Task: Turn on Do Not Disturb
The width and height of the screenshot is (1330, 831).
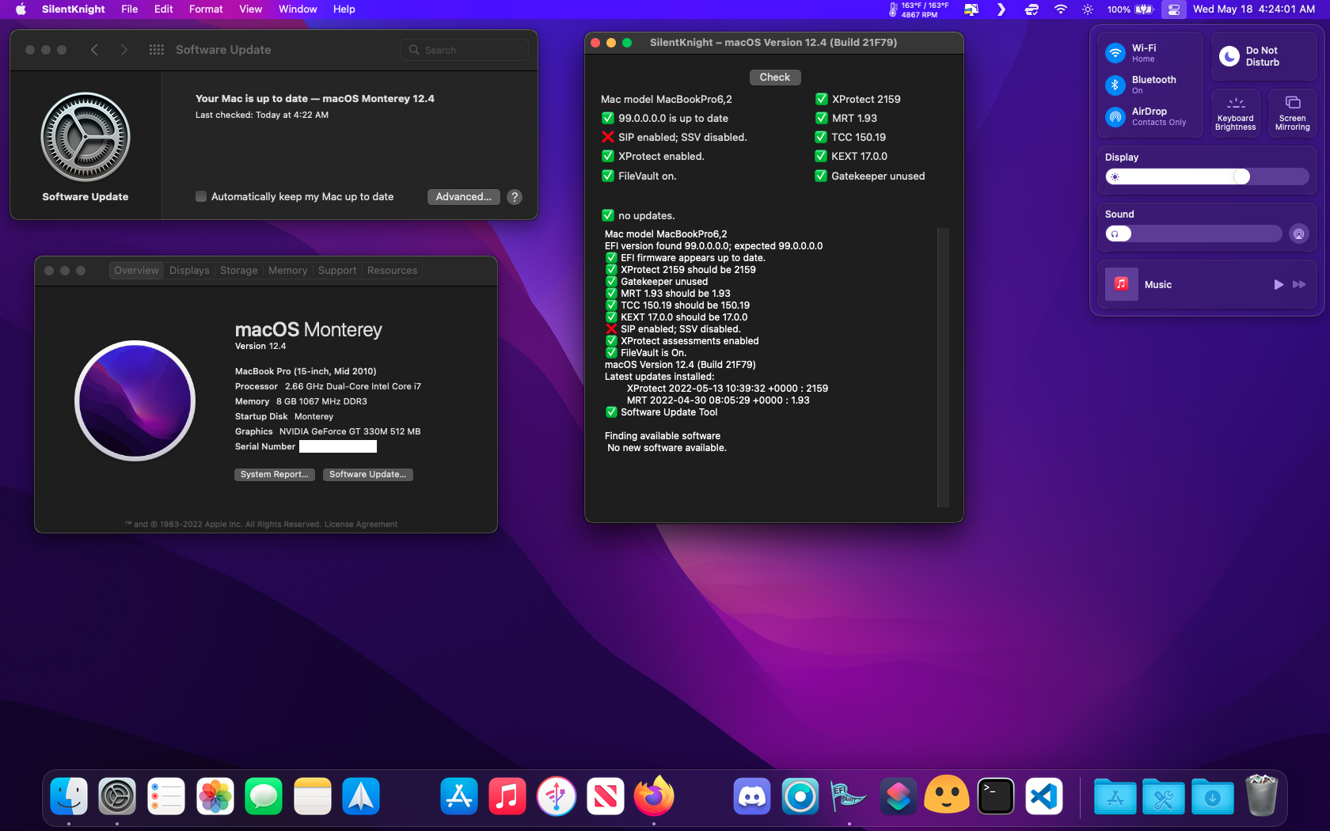Action: (x=1229, y=56)
